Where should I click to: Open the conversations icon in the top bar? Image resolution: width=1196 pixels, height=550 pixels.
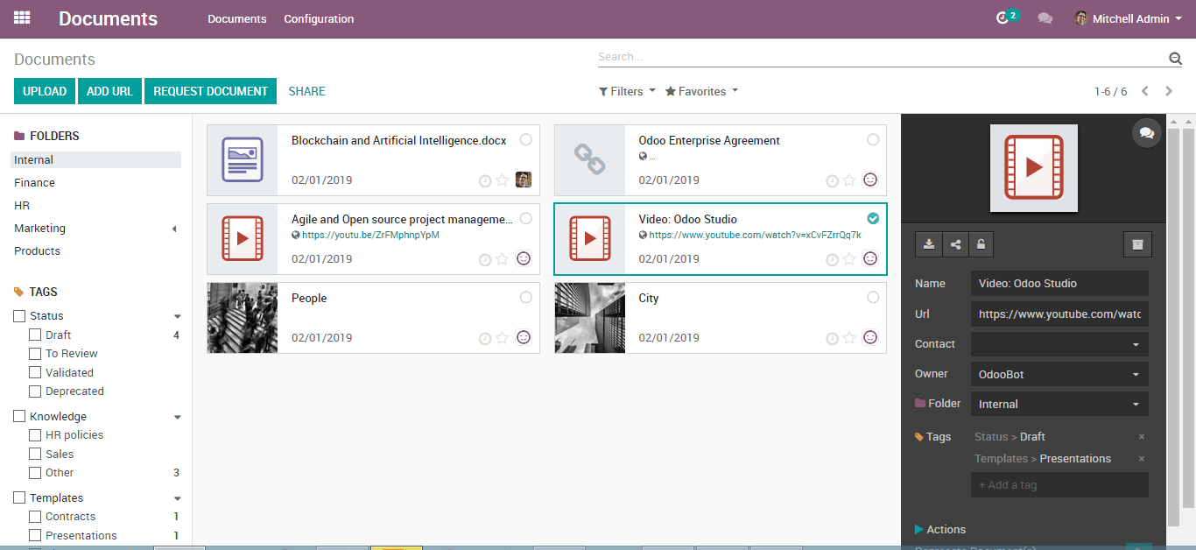pos(1045,18)
